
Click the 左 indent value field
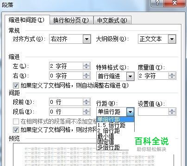[66, 66]
